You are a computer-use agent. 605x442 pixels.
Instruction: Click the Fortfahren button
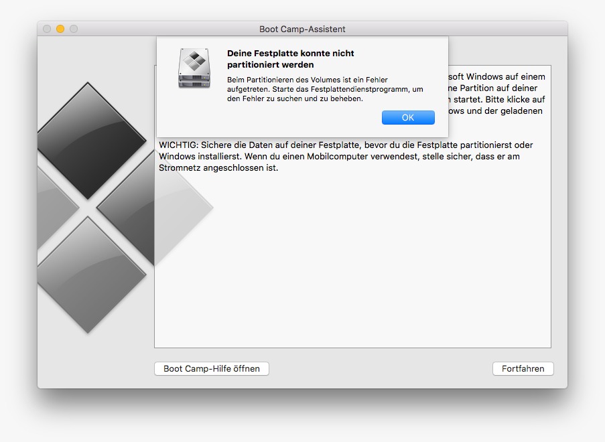pyautogui.click(x=523, y=369)
